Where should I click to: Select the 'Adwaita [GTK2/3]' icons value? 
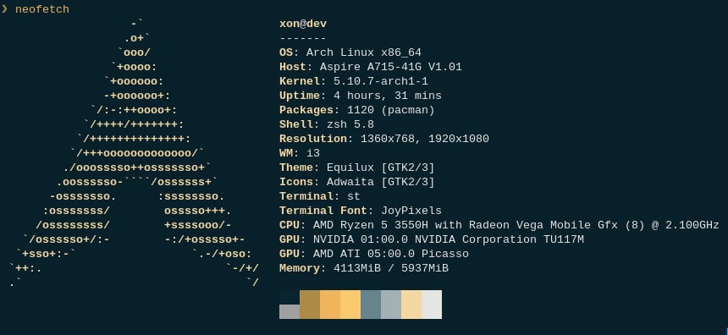click(381, 182)
